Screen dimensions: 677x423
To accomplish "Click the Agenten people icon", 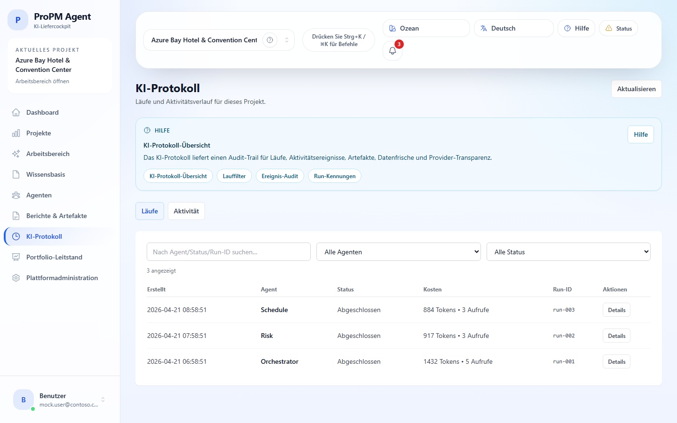I will pyautogui.click(x=16, y=195).
